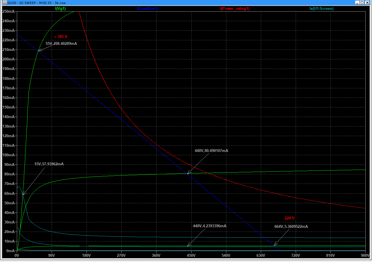Select the blue I(Loadline1) trace label
The height and width of the screenshot is (262, 372).
click(147, 8)
